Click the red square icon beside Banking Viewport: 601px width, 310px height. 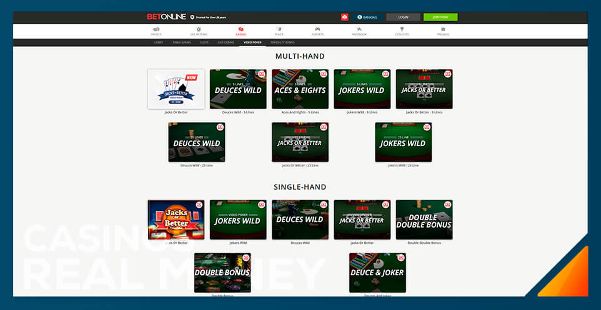pos(345,17)
